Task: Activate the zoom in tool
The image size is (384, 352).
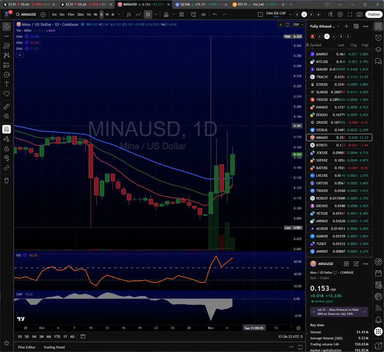Action: 6,116
